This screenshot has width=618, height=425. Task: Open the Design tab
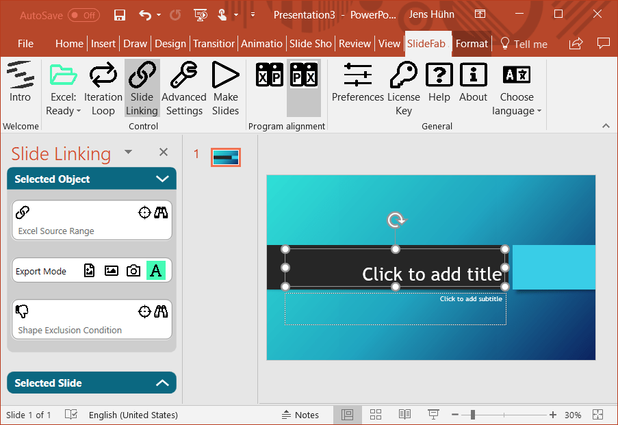pyautogui.click(x=170, y=43)
